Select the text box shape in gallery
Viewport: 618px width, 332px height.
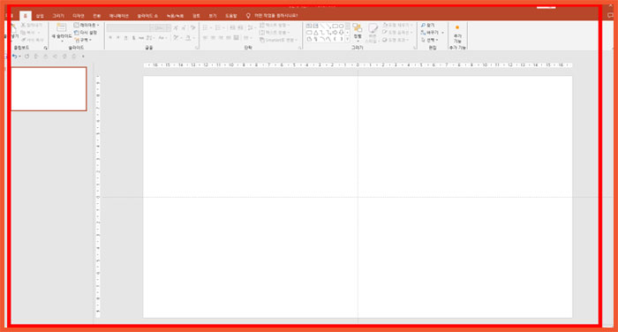point(309,26)
